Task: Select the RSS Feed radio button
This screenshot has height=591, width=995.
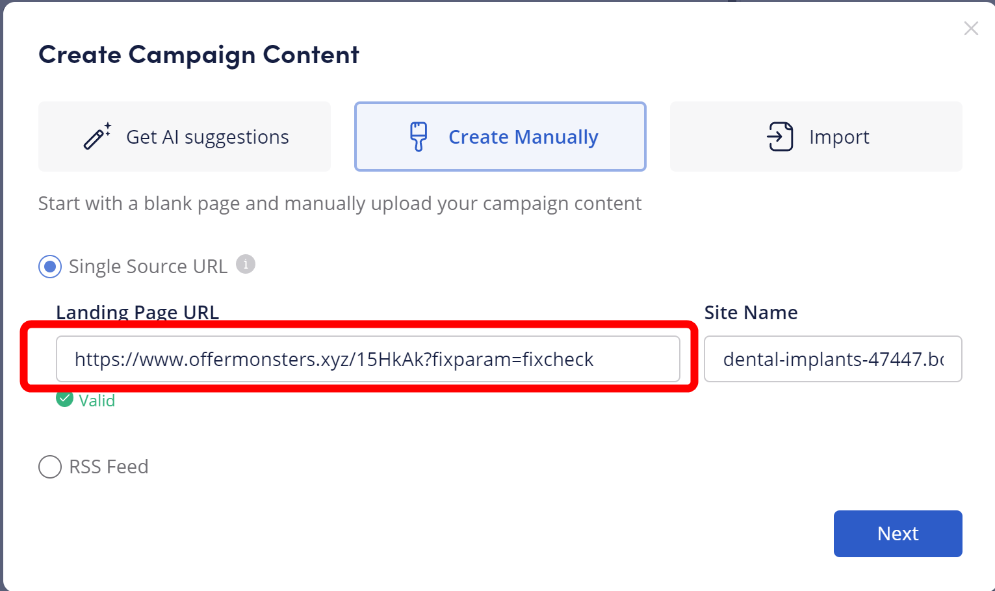Action: coord(50,467)
